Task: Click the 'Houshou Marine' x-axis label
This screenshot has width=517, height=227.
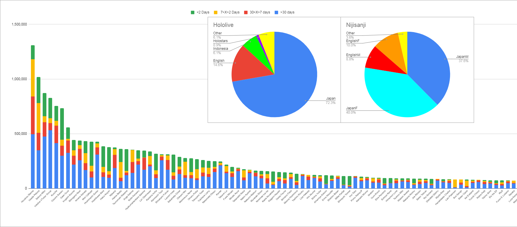Action: tap(27, 196)
